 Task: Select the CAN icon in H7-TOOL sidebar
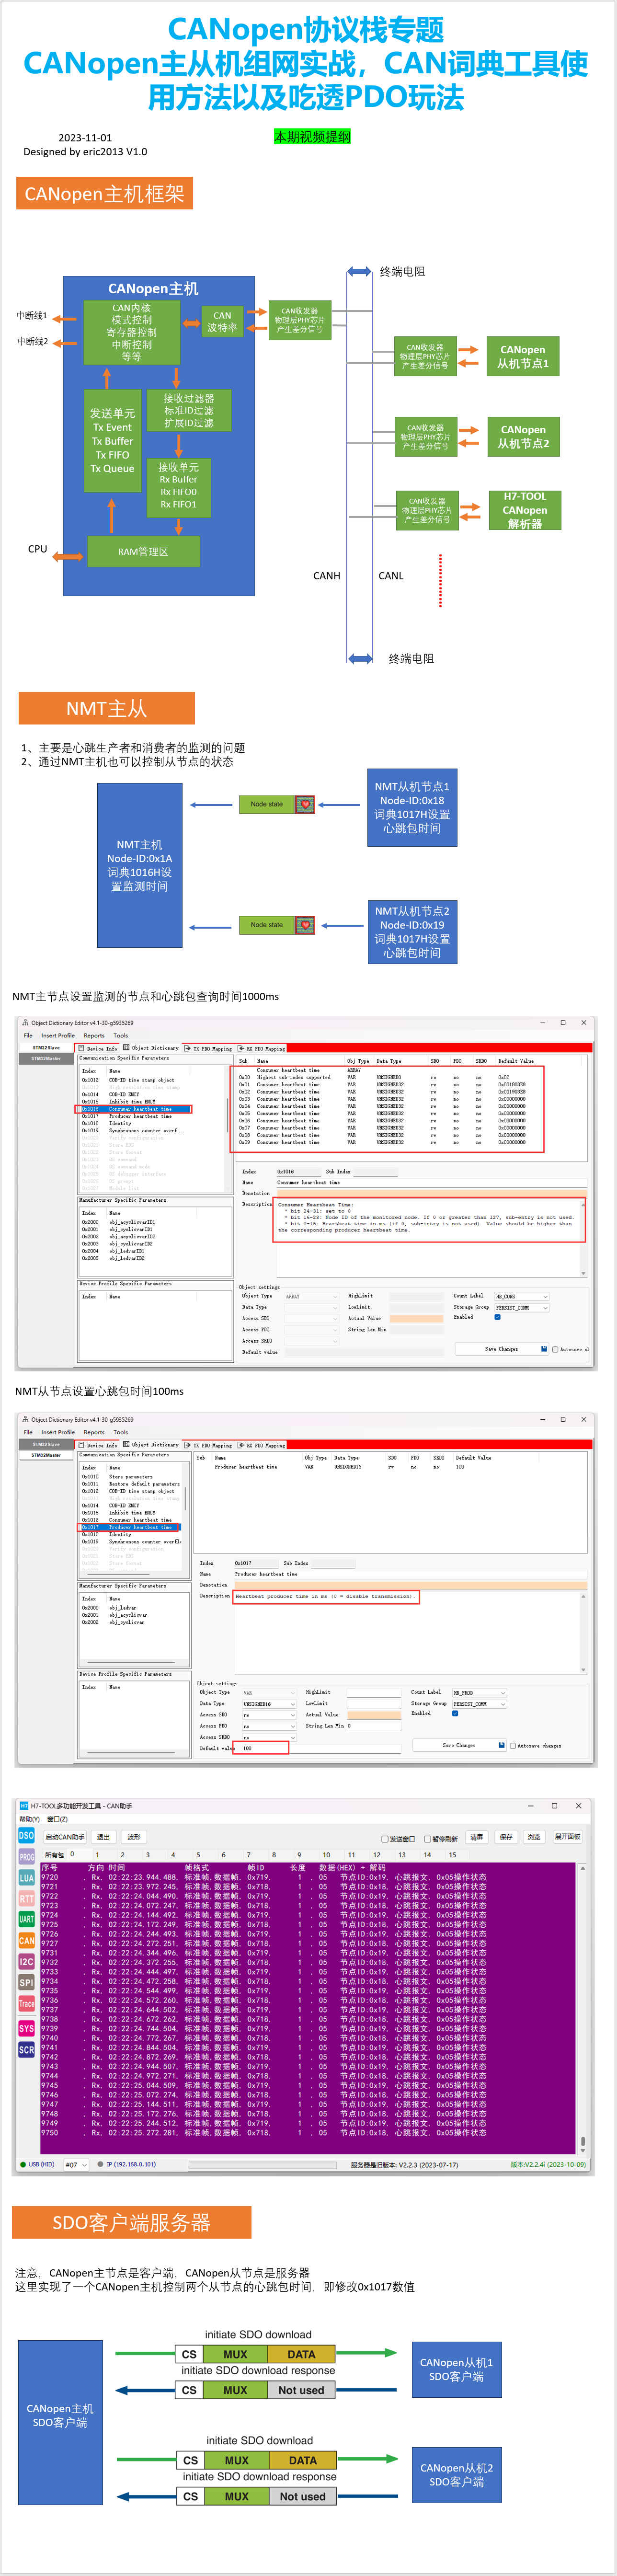pyautogui.click(x=26, y=1941)
